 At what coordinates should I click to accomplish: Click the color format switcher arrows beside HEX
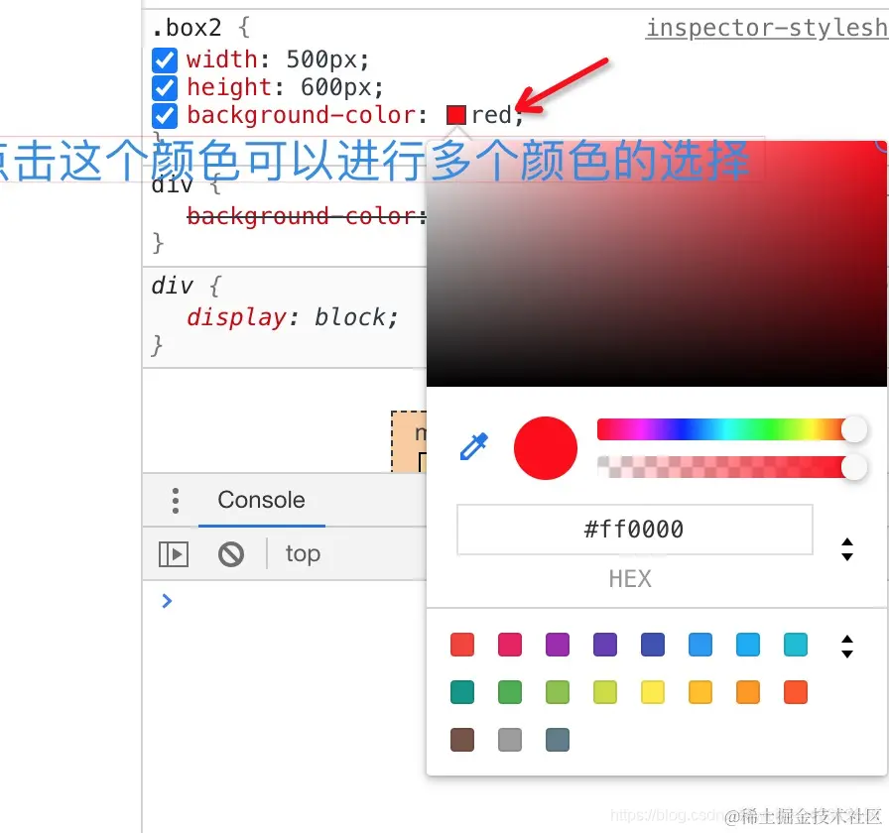pos(847,548)
